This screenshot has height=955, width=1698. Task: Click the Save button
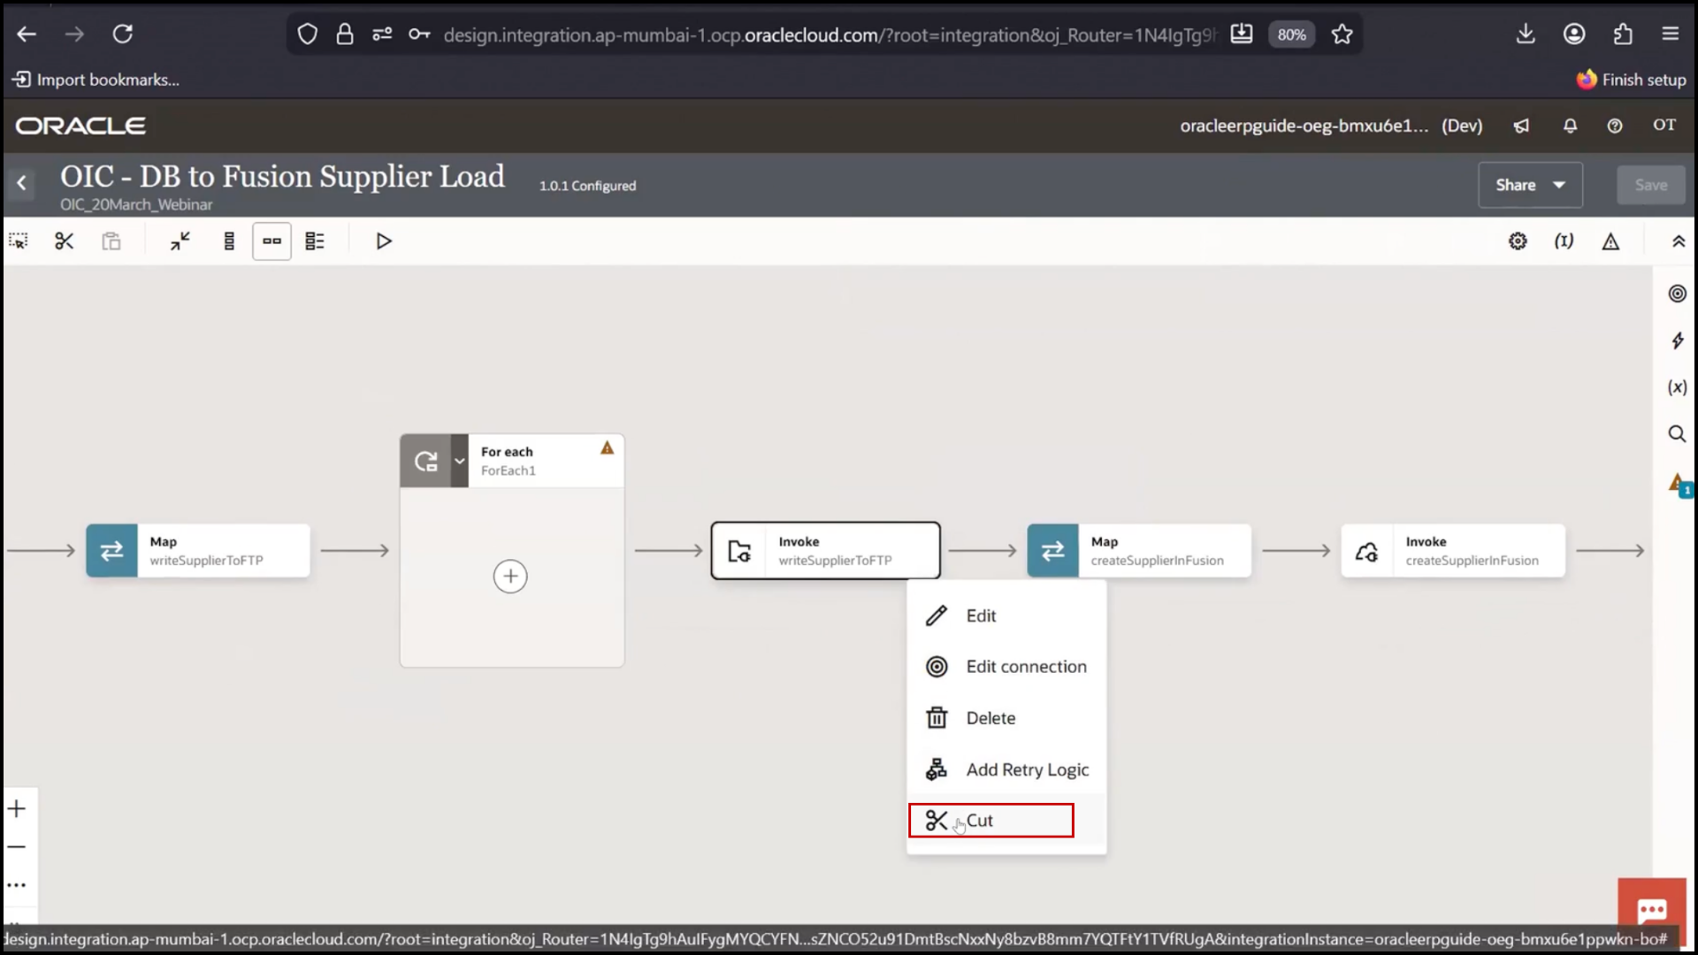click(x=1651, y=185)
